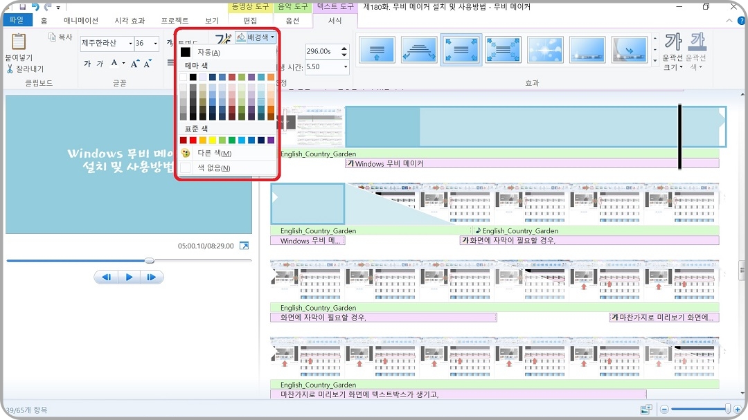Switch to the Animations (애니메이션) tab

80,21
